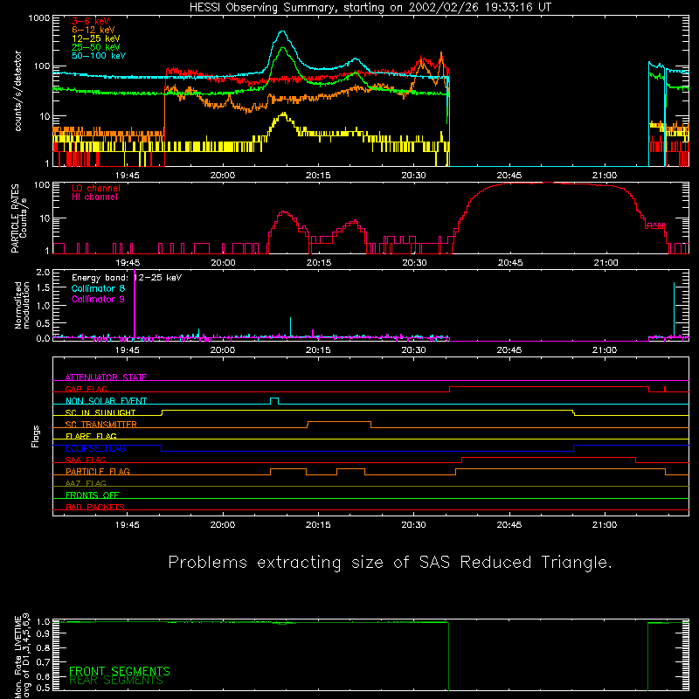Image resolution: width=699 pixels, height=699 pixels.
Task: Click the FLARE_FLAG label
Action: tap(91, 436)
